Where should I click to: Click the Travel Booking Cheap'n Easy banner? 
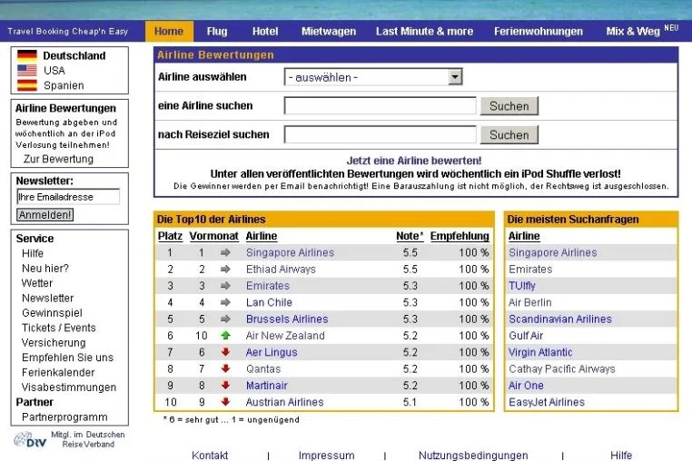(68, 32)
